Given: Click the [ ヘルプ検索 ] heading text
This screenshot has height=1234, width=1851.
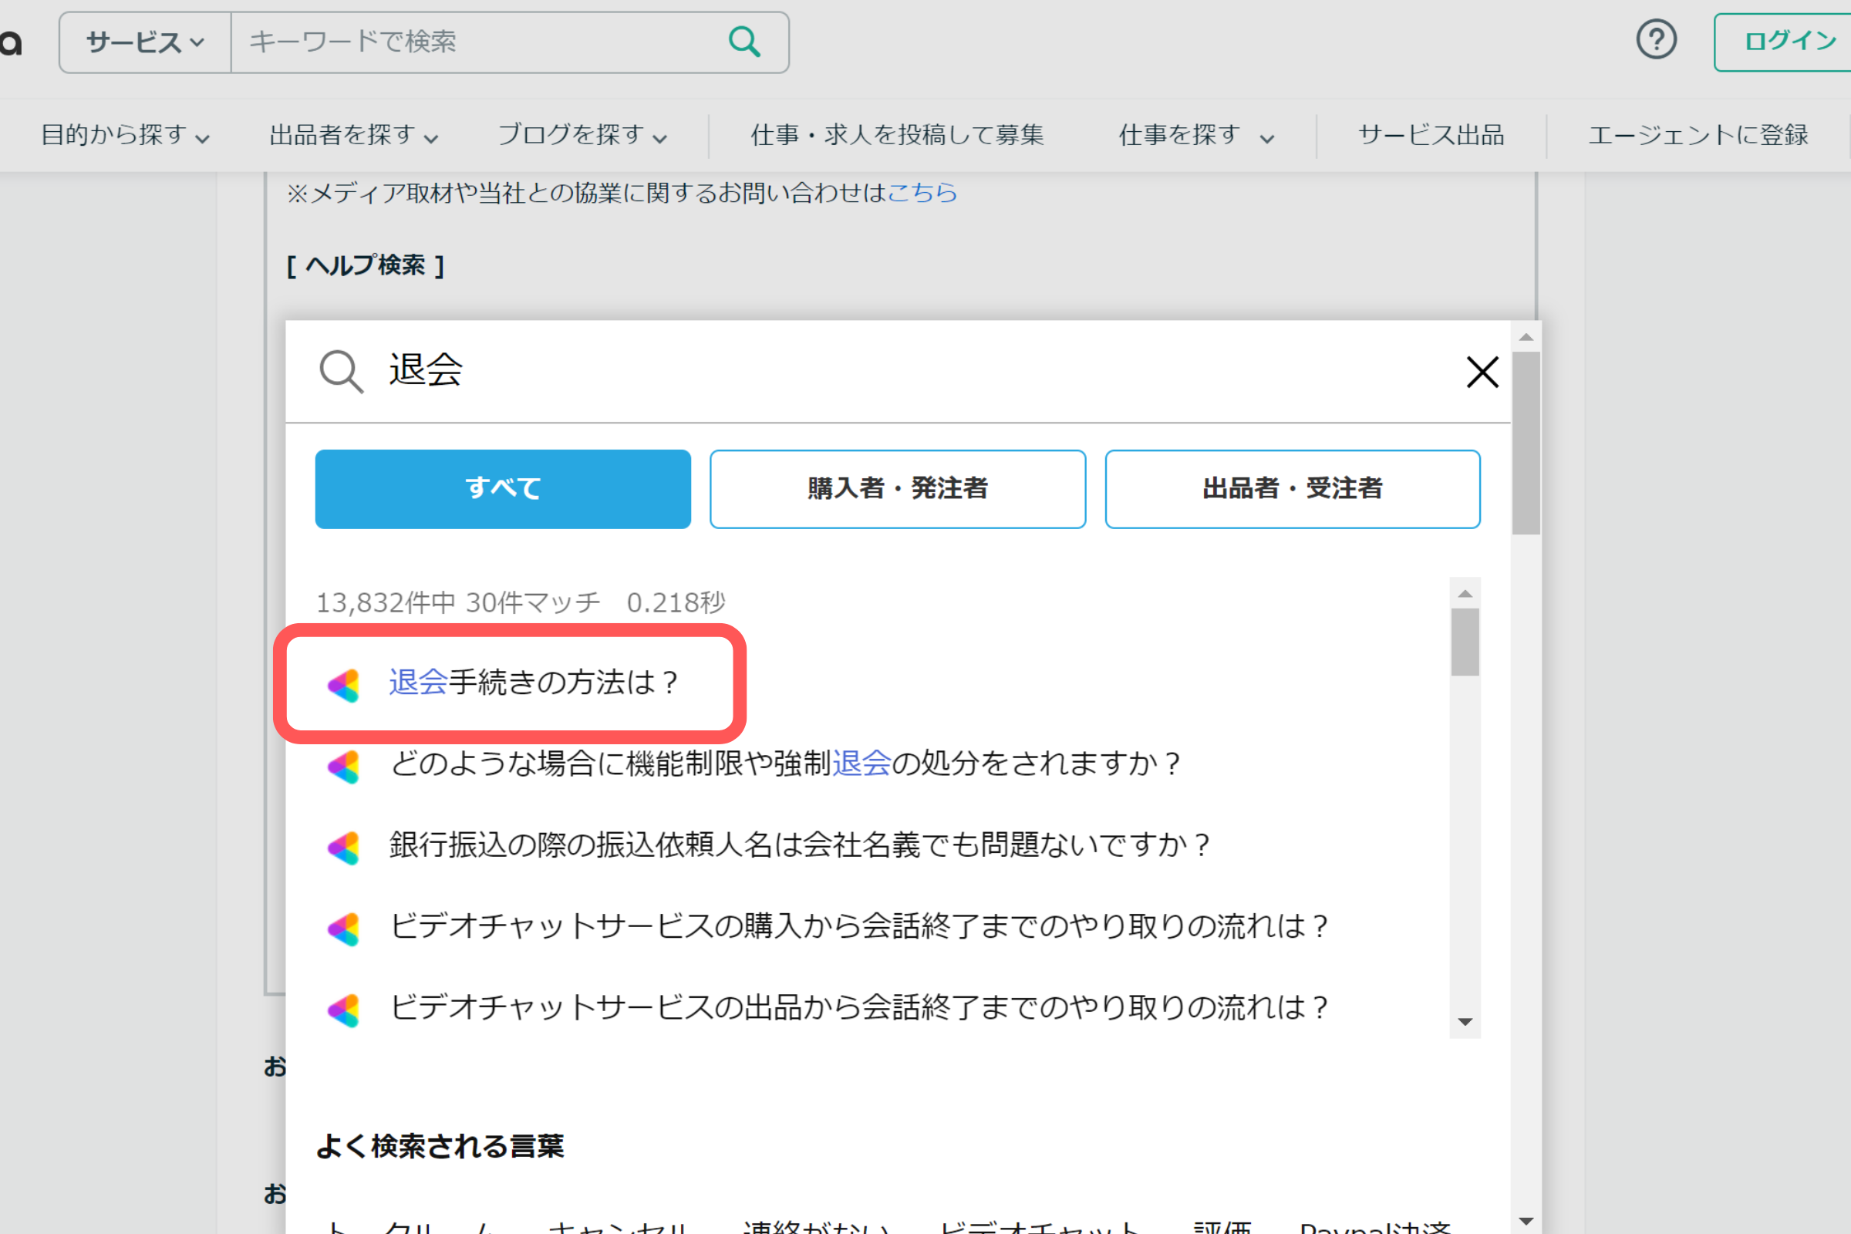Looking at the screenshot, I should coord(366,265).
